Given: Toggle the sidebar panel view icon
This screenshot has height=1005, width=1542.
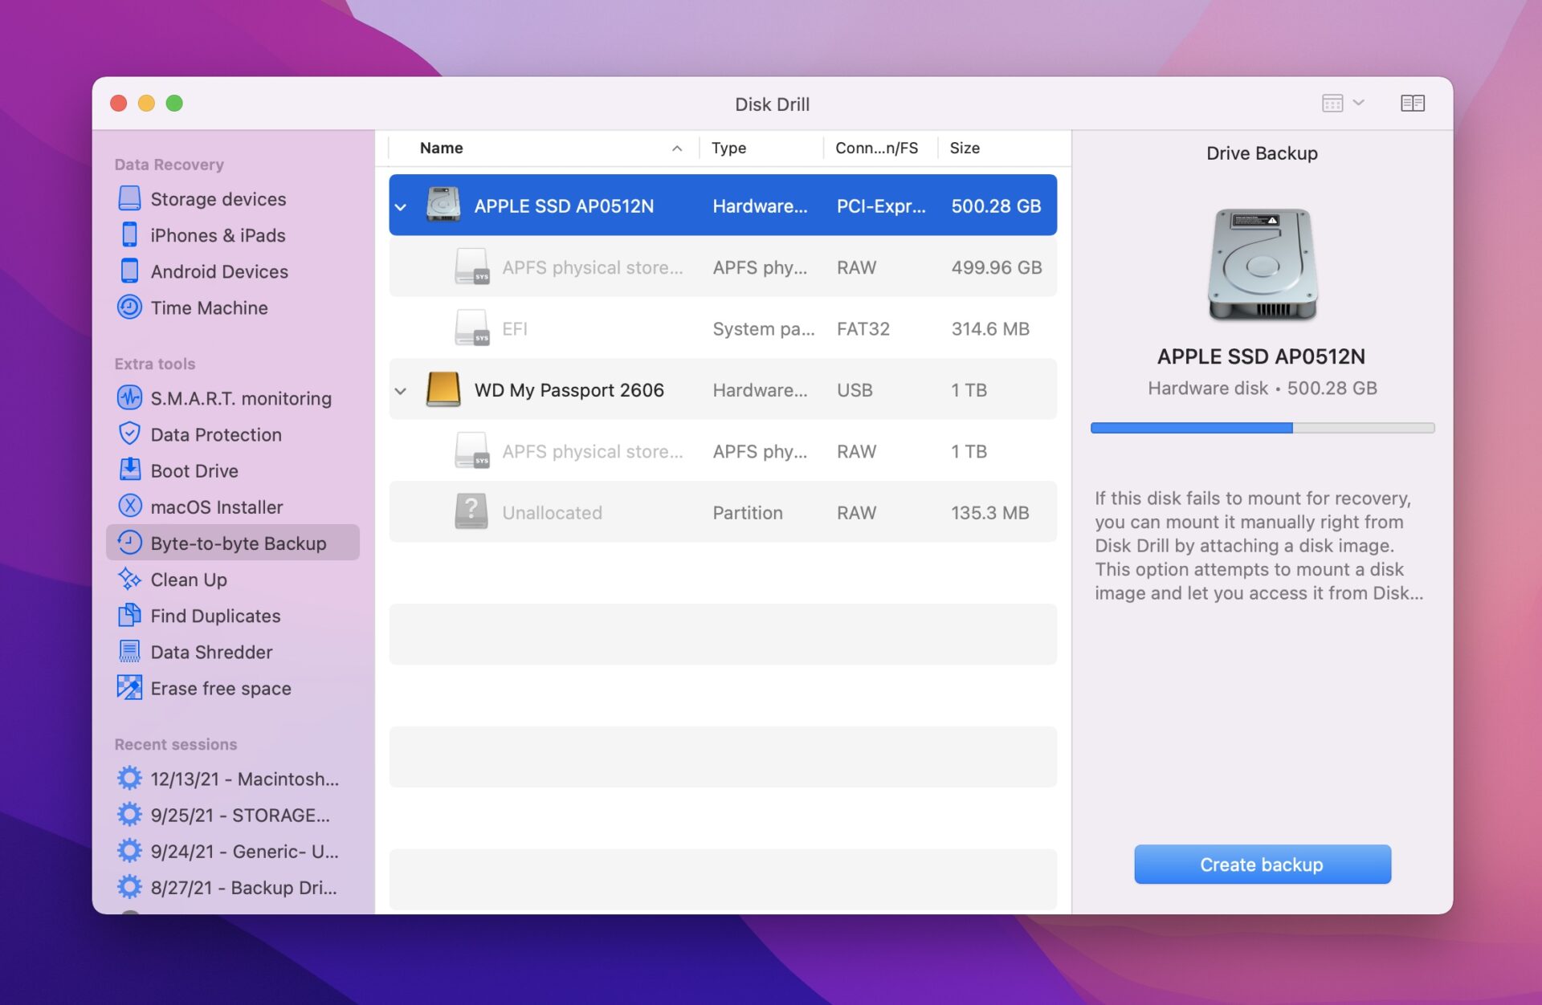Looking at the screenshot, I should (1413, 103).
